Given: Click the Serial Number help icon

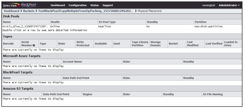Looking at the screenshot, I should tap(34, 45).
